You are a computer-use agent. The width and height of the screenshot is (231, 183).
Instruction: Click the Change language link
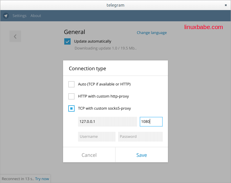pyautogui.click(x=152, y=33)
